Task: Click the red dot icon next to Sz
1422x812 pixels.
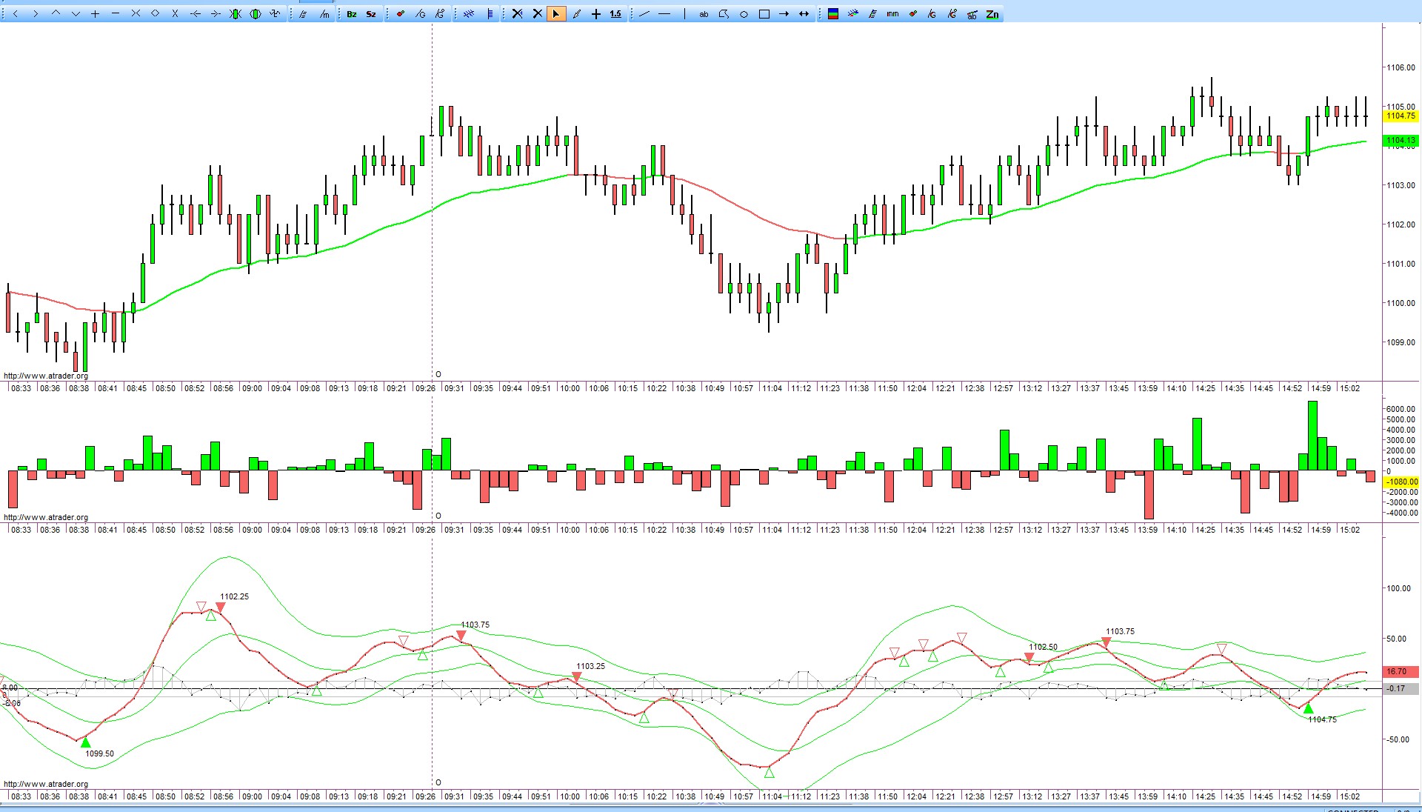Action: pos(401,14)
